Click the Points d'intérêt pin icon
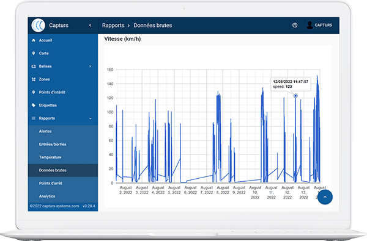367x241 pixels. coord(34,92)
